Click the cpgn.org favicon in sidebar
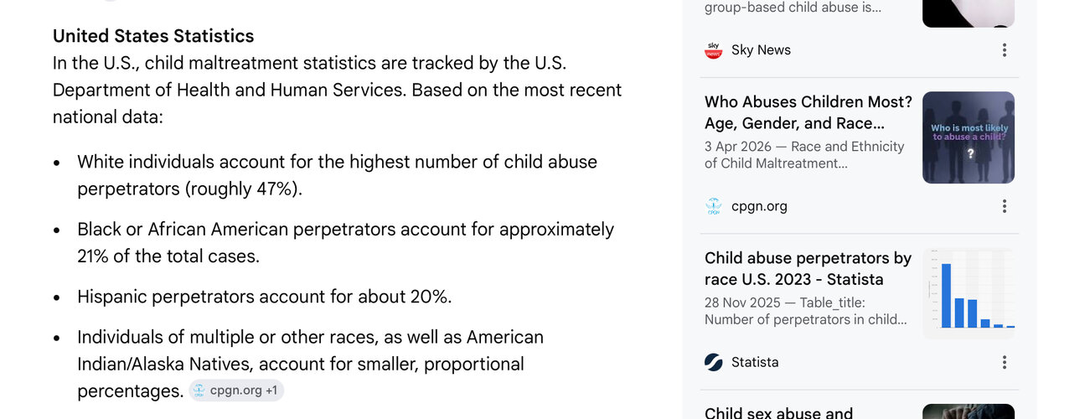This screenshot has width=1090, height=419. coord(714,206)
